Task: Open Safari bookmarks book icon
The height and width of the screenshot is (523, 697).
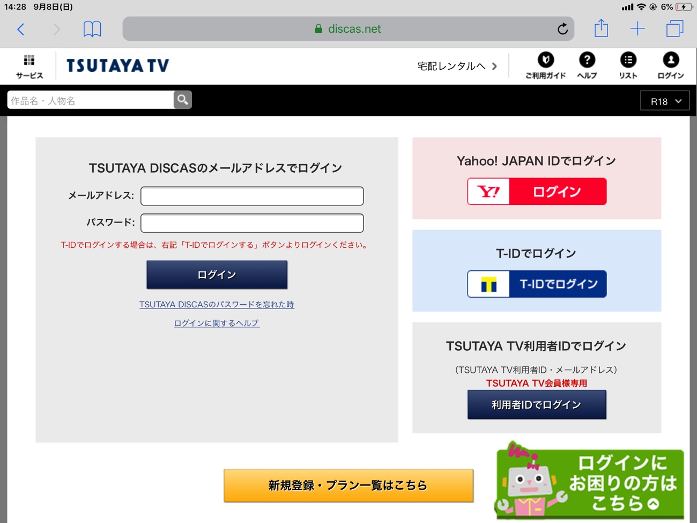Action: (92, 29)
